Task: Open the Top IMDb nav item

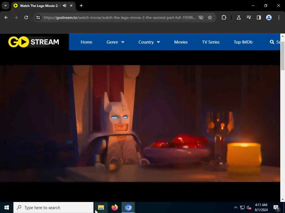Action: [243, 42]
